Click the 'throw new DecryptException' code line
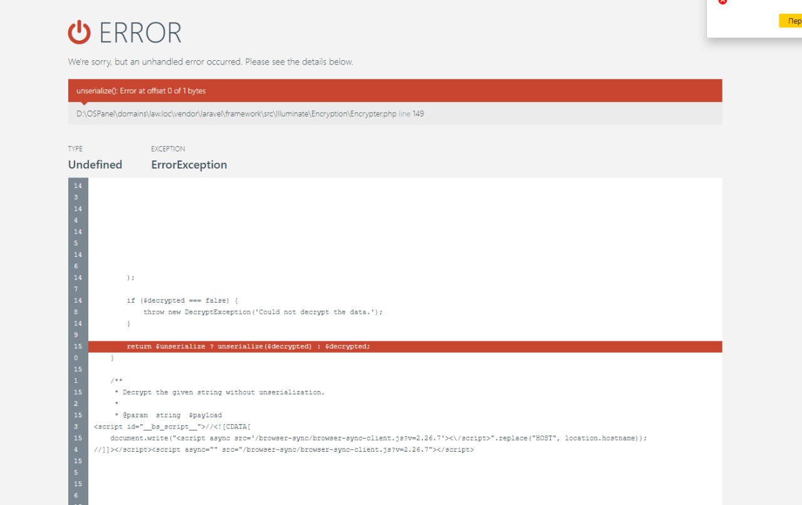802x505 pixels. (x=263, y=312)
